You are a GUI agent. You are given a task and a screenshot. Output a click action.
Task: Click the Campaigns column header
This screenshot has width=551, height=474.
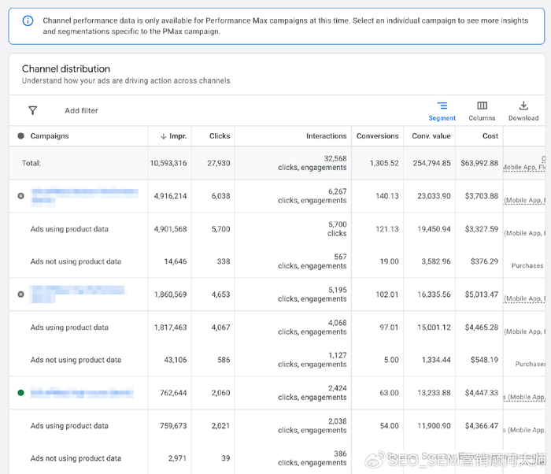50,136
